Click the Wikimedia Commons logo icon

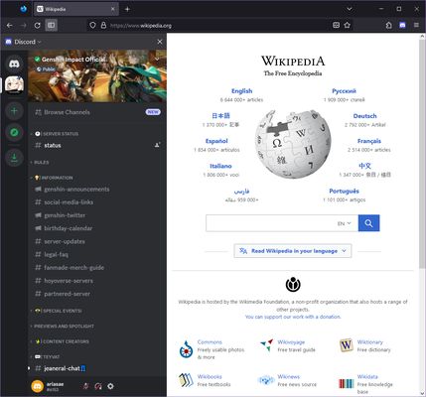point(186,349)
